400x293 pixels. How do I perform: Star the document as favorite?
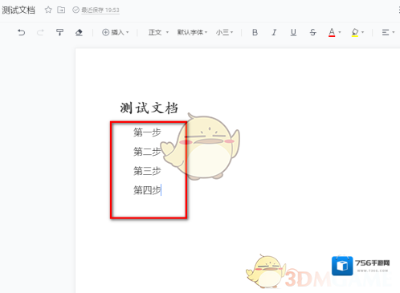click(x=48, y=10)
